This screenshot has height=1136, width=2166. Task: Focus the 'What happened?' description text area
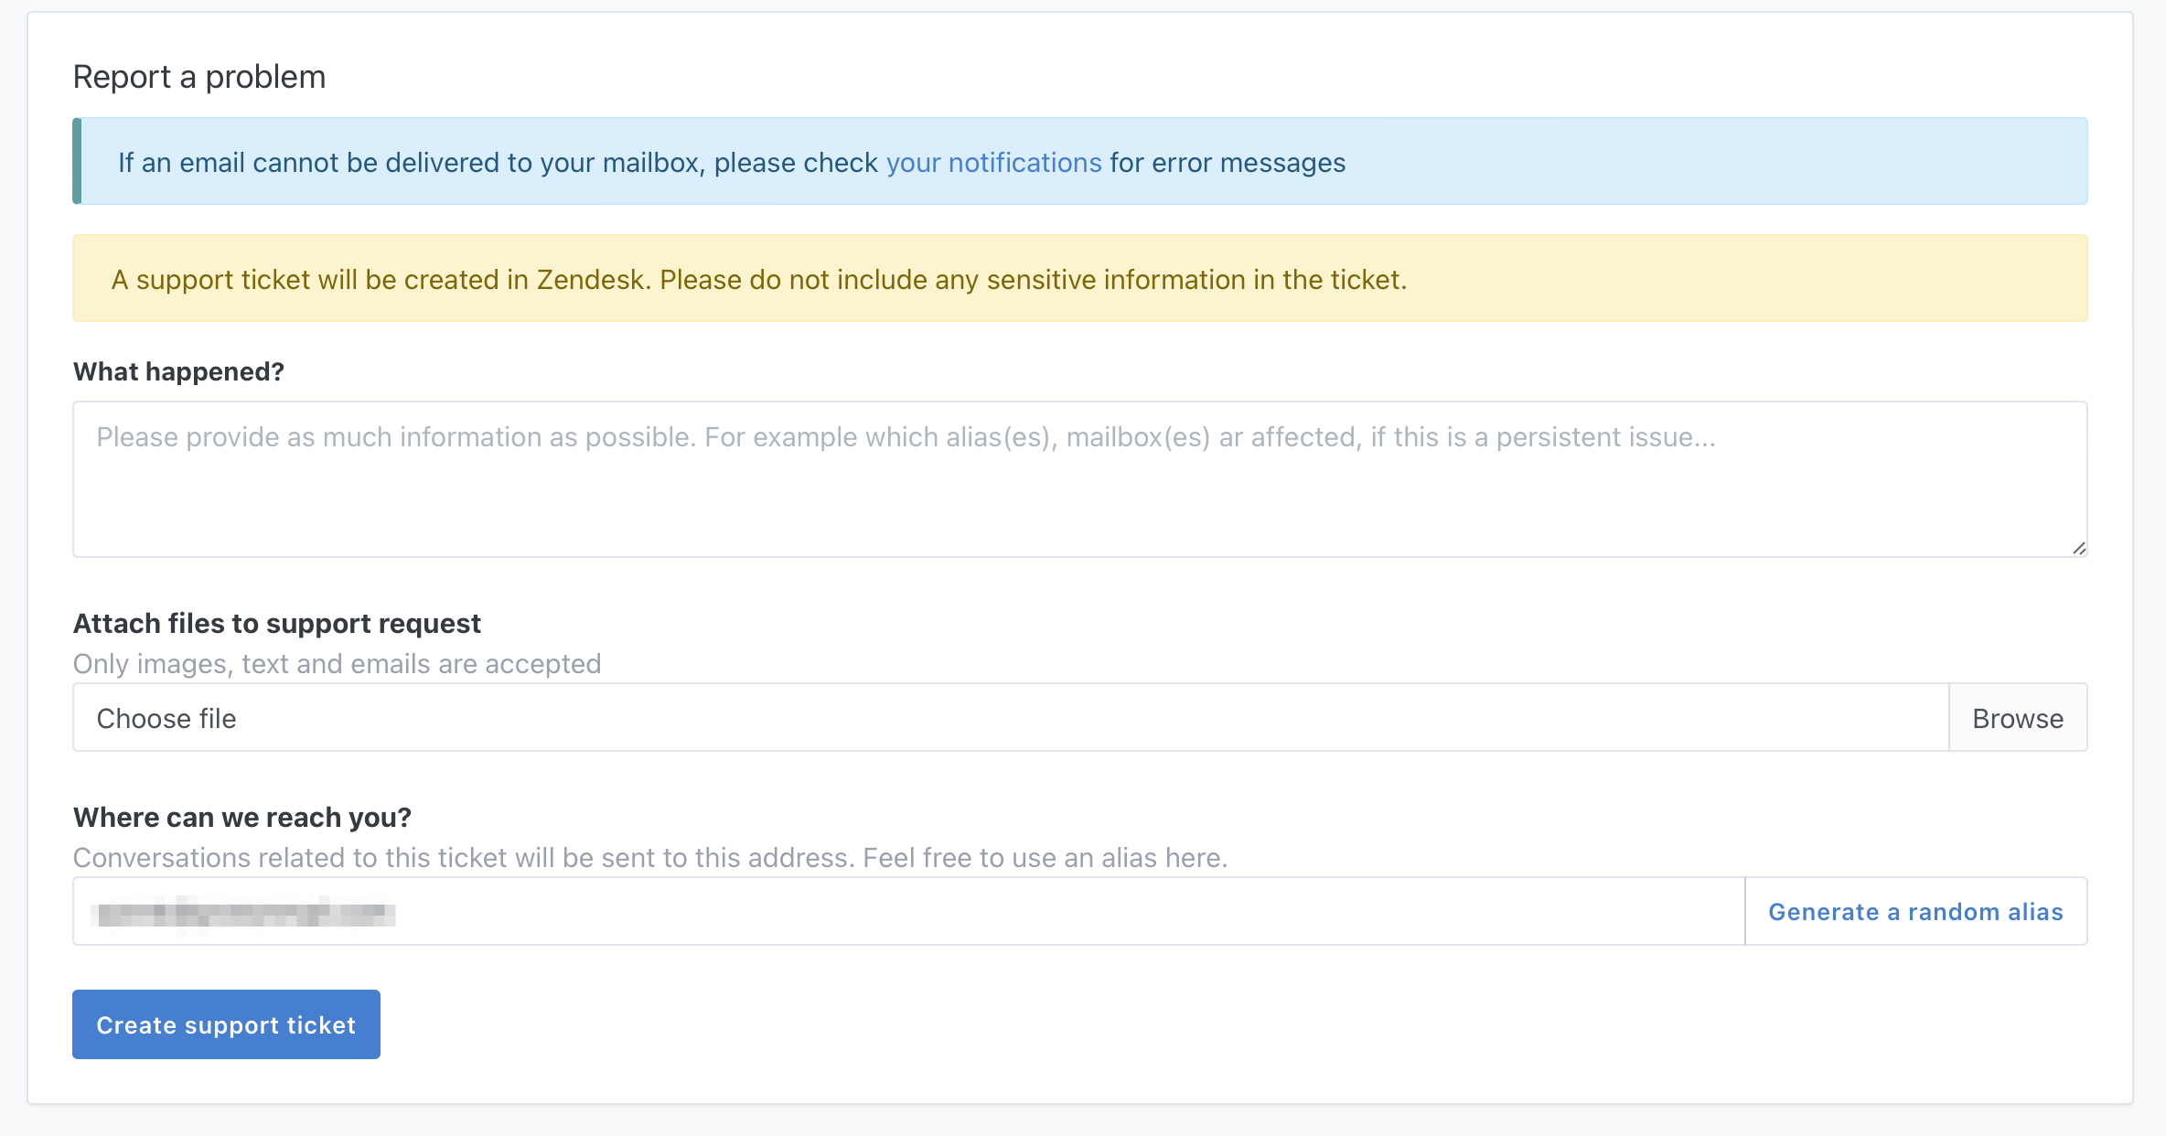point(1079,479)
